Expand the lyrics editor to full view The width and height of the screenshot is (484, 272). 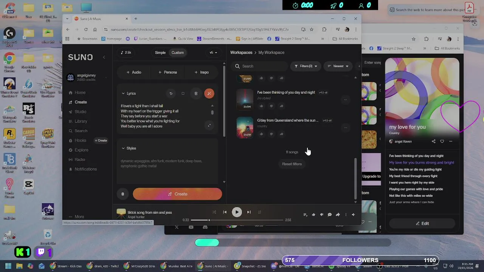pos(209,125)
